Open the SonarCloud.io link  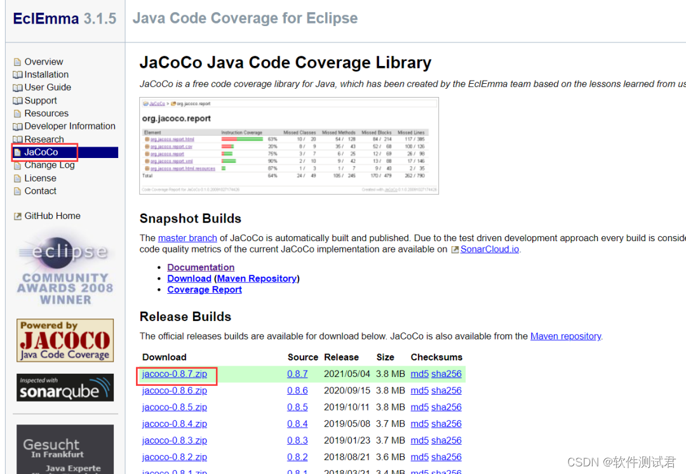pyautogui.click(x=490, y=249)
